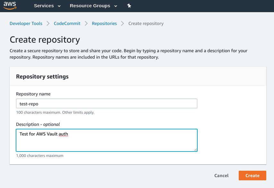
Task: Click the 'Create repository' breadcrumb text
Action: 146,23
